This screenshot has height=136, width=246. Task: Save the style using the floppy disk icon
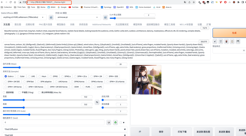[x=238, y=41]
